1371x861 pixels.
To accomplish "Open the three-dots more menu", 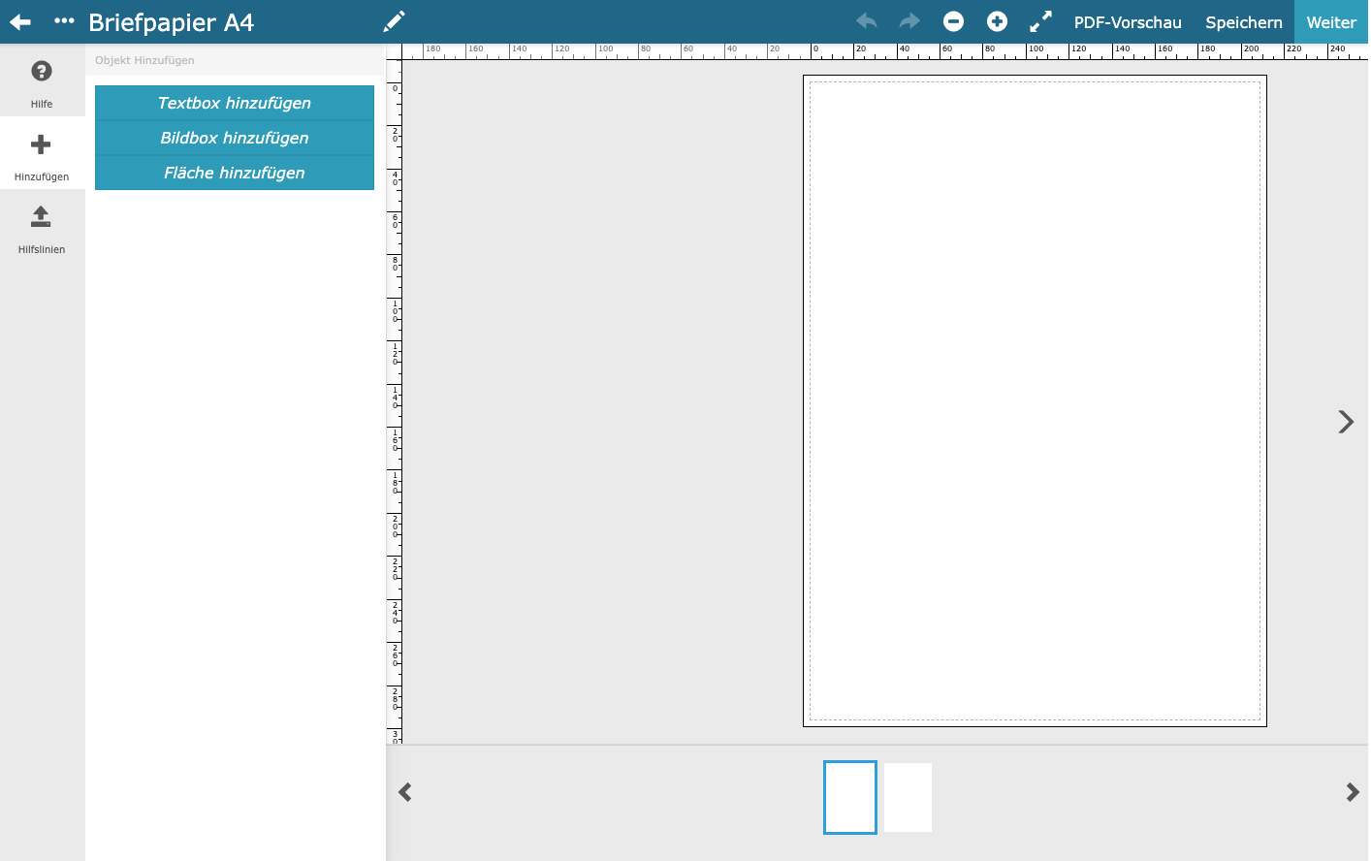I will [x=64, y=20].
